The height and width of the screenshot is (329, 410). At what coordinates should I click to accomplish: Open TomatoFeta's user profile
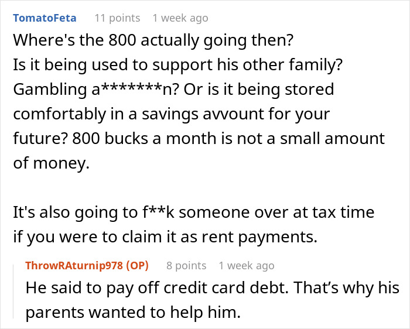point(45,18)
